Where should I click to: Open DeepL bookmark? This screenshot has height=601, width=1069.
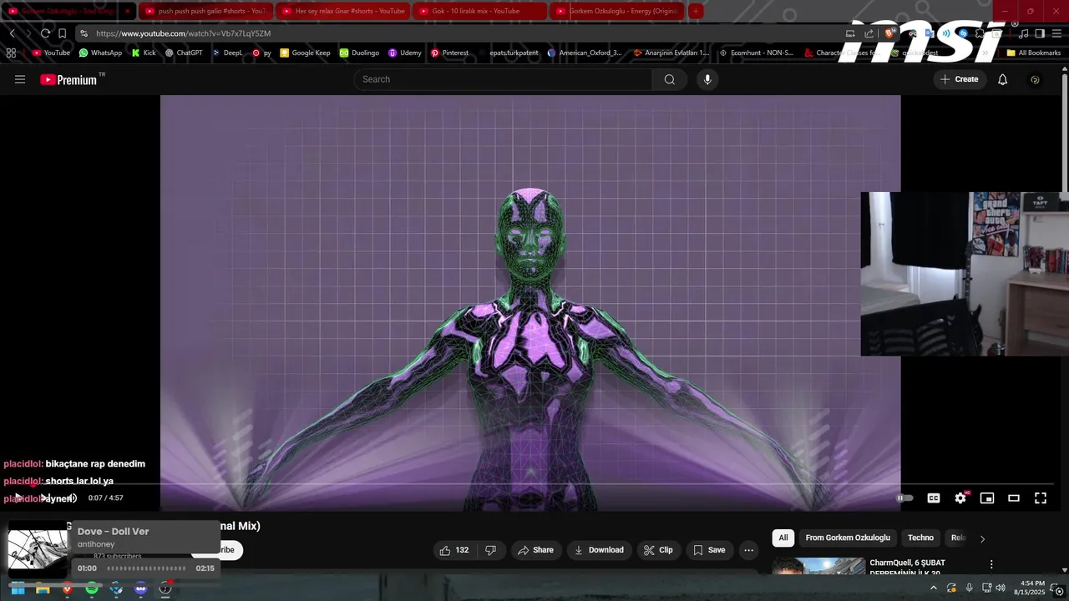point(227,53)
